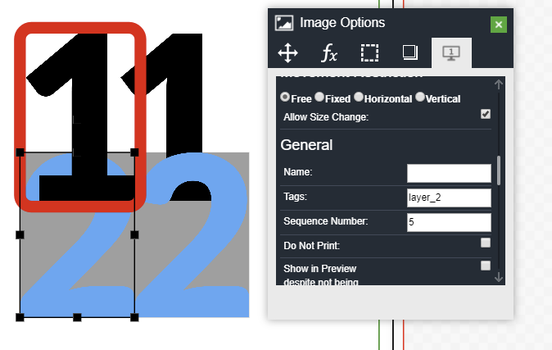Enable the Do Not Print checkbox
Image resolution: width=552 pixels, height=350 pixels.
pyautogui.click(x=486, y=243)
